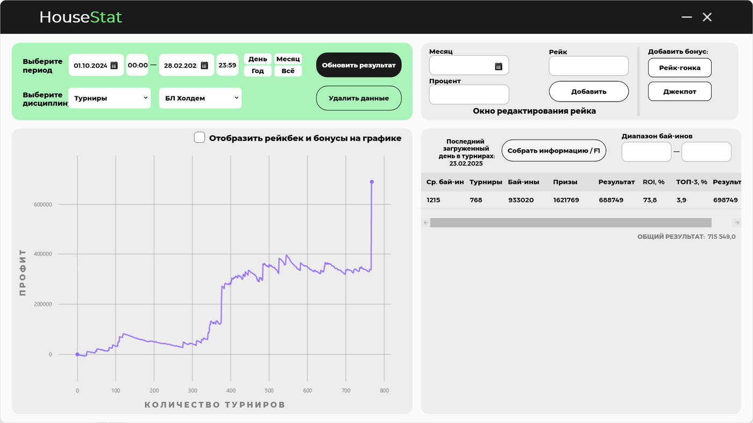Switch to Год period view
This screenshot has height=423, width=753.
257,70
